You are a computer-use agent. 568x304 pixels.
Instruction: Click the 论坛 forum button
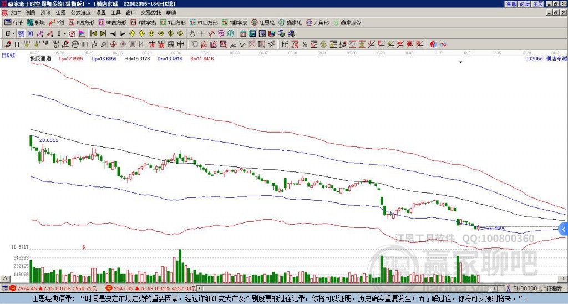[525, 4]
